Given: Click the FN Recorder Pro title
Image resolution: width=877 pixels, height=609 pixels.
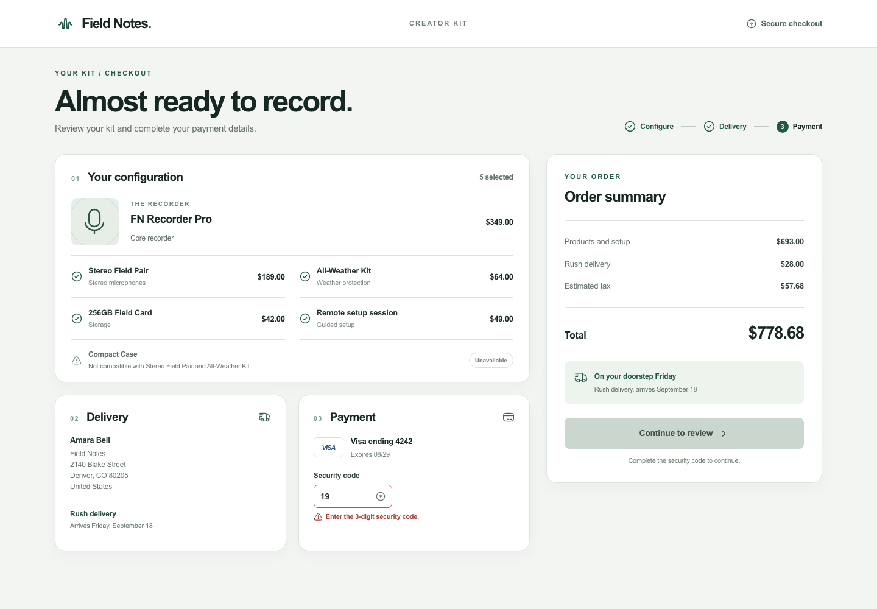Looking at the screenshot, I should point(171,219).
